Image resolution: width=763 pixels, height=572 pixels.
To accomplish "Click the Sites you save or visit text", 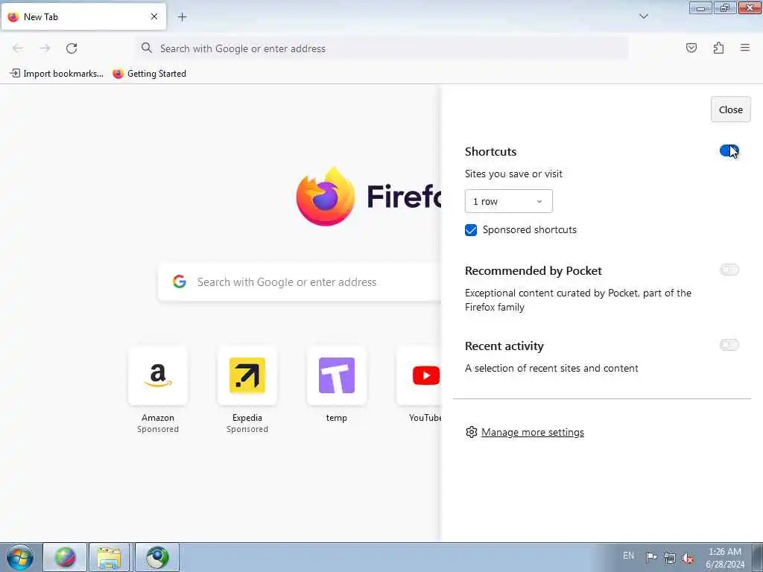I will coord(513,174).
